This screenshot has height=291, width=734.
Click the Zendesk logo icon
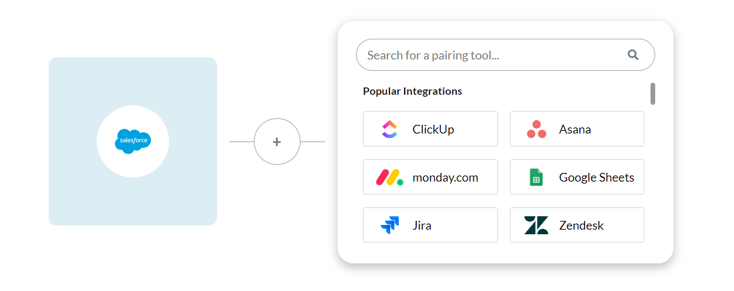[536, 226]
